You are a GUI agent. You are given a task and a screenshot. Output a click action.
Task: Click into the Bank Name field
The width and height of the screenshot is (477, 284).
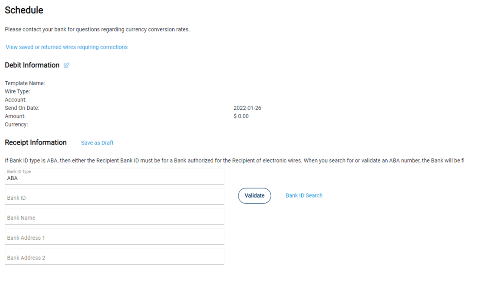[114, 216]
